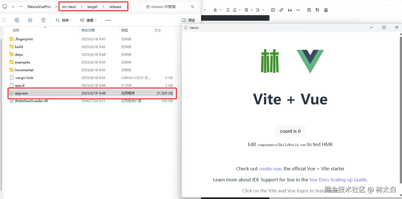402x199 pixels.
Task: Click the 'Vite + Vue' heading in nexus
Action: pos(290,99)
